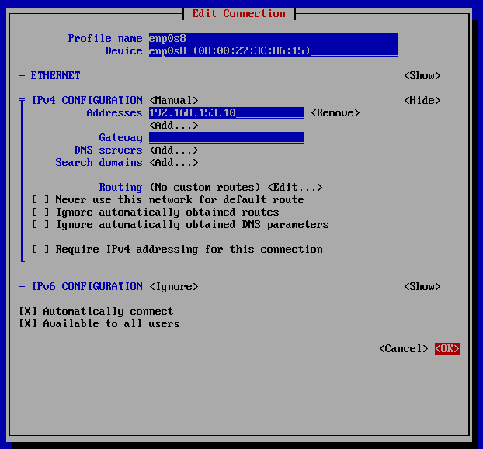Show the IPv6 CONFIGURATION section
The image size is (483, 449).
coord(422,287)
